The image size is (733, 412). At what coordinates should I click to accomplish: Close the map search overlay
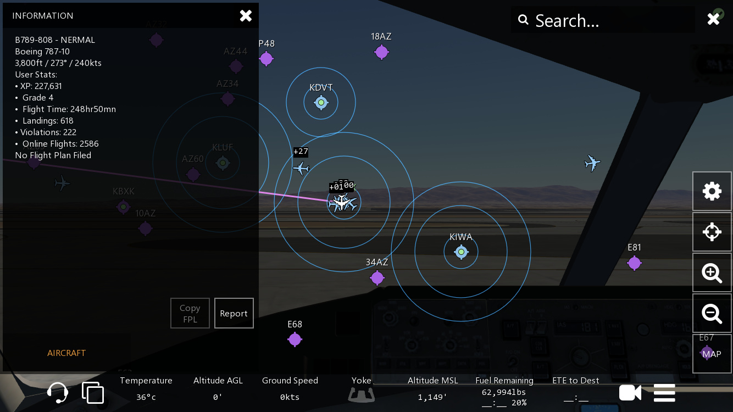pos(713,19)
